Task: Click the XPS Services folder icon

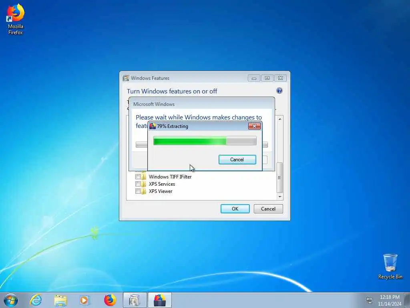Action: (144, 184)
